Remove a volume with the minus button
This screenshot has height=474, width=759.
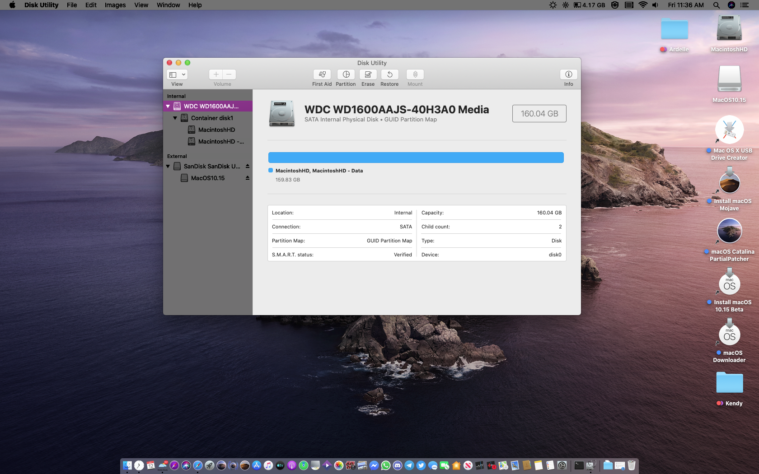[x=229, y=74]
